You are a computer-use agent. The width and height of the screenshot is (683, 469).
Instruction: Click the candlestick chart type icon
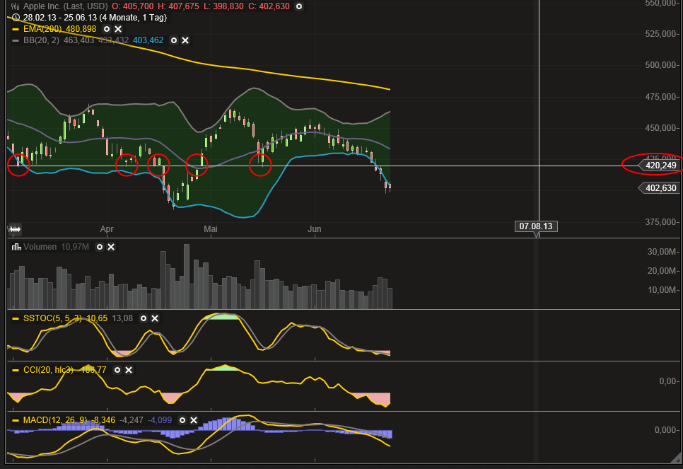click(x=15, y=6)
